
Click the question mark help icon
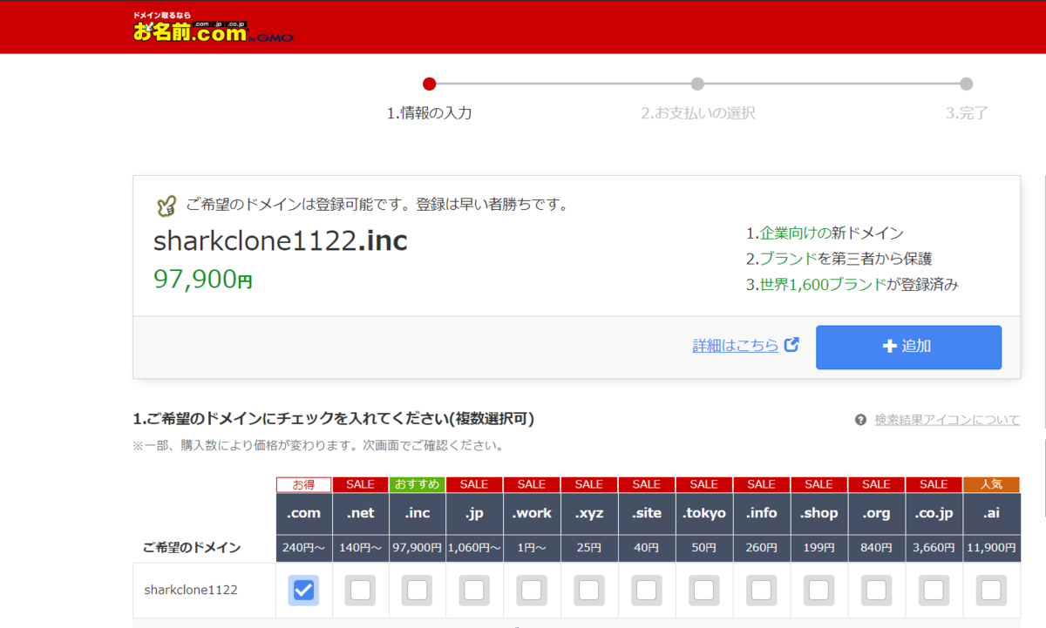click(859, 420)
